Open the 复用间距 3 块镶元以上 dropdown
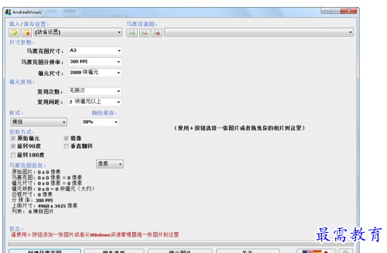The height and width of the screenshot is (253, 387). pyautogui.click(x=95, y=102)
